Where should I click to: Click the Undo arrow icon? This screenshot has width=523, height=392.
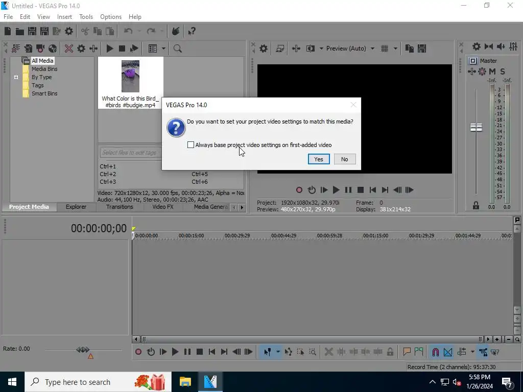coord(128,31)
